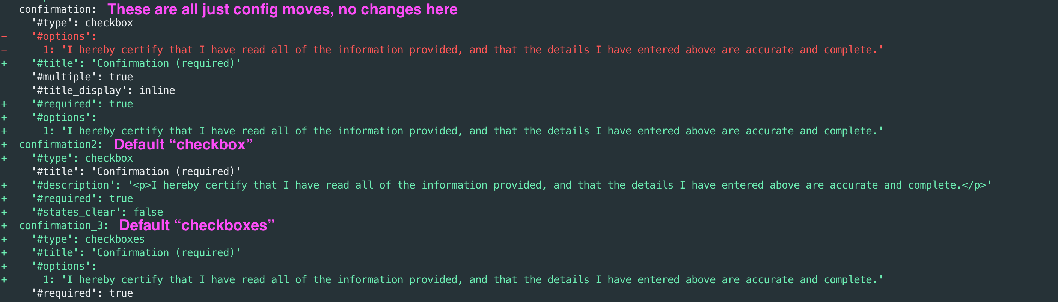Click the top "confirmation:" YAML key
The height and width of the screenshot is (302, 1058).
[57, 9]
